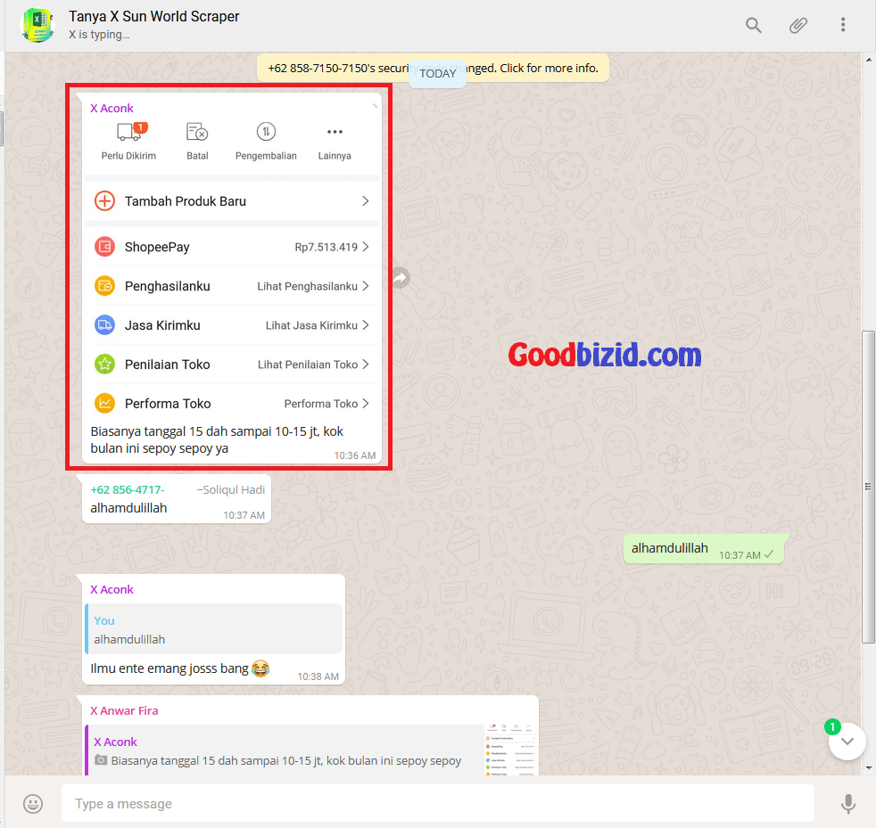Click the Rp7.513.419 balance value
This screenshot has height=828, width=876.
(x=326, y=247)
